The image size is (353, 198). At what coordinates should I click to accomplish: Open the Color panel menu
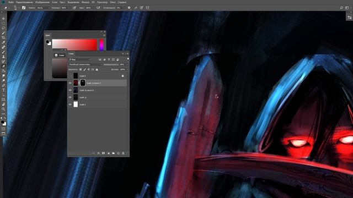click(104, 35)
